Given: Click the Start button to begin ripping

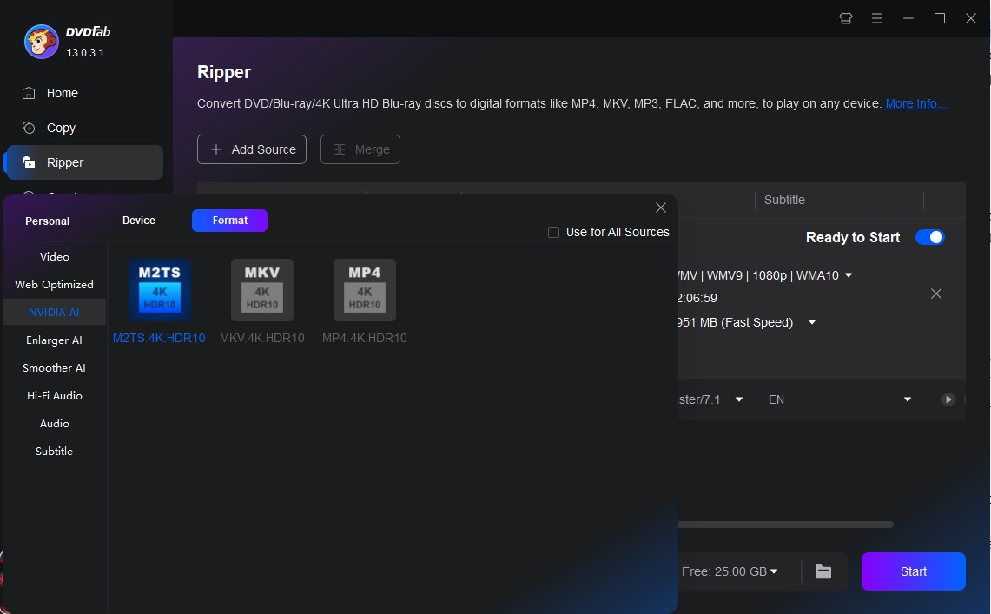Looking at the screenshot, I should 913,571.
